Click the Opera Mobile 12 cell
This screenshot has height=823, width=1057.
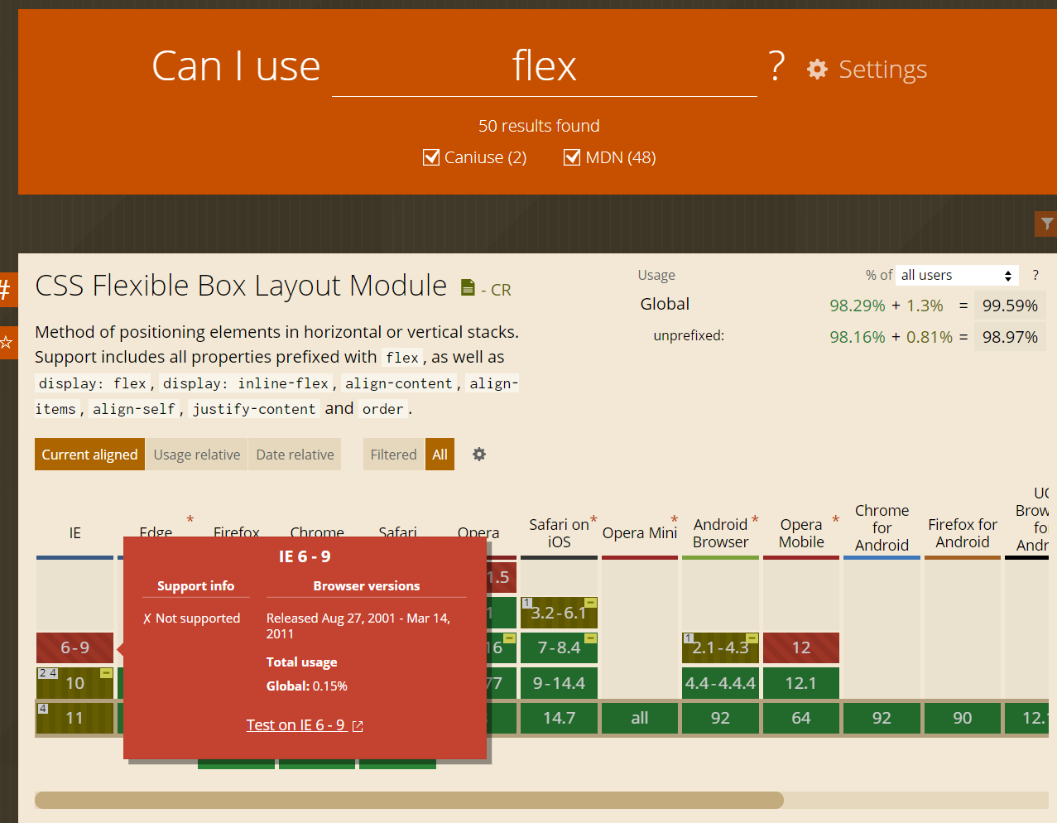(801, 647)
